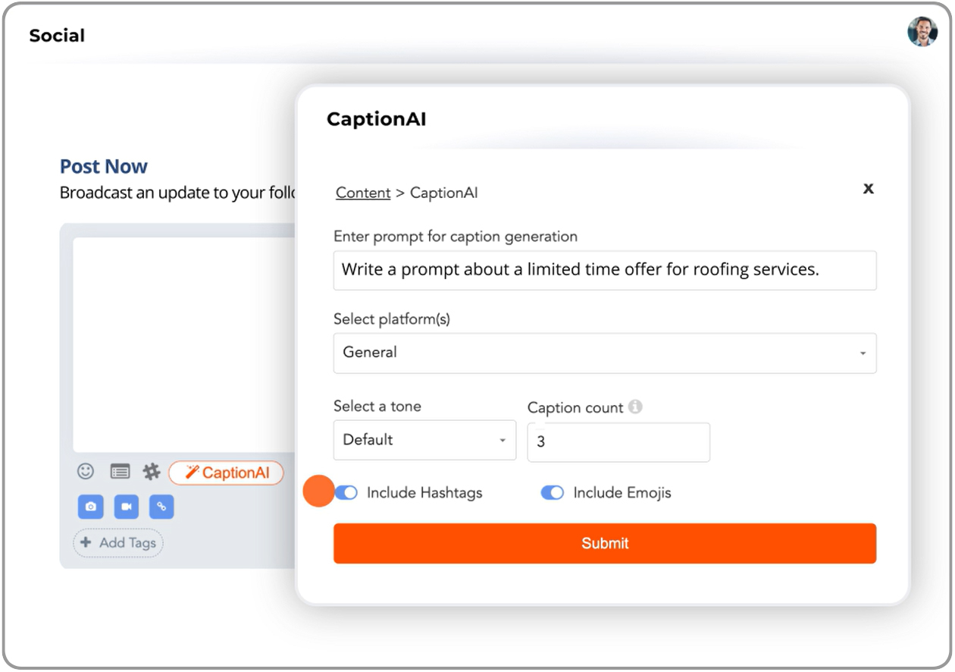
Task: Open the Select platform(s) dropdown
Action: 605,353
